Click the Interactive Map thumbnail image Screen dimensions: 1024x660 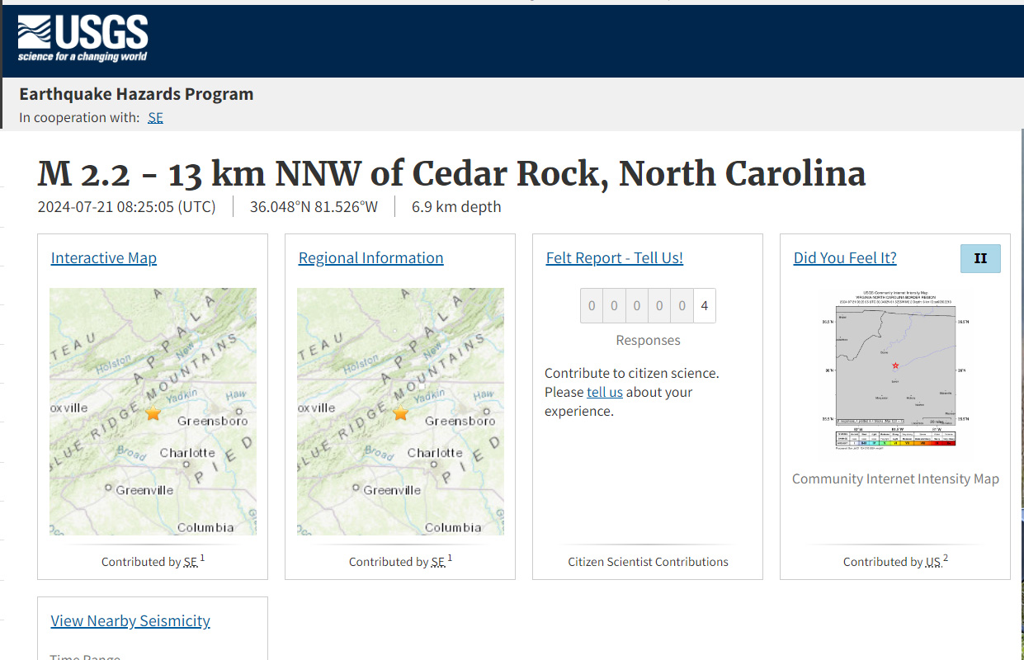153,411
